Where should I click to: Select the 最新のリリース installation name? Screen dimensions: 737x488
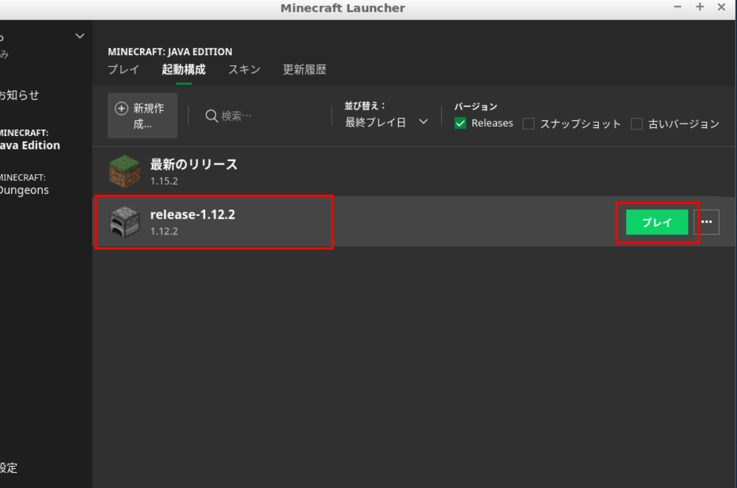(x=194, y=164)
